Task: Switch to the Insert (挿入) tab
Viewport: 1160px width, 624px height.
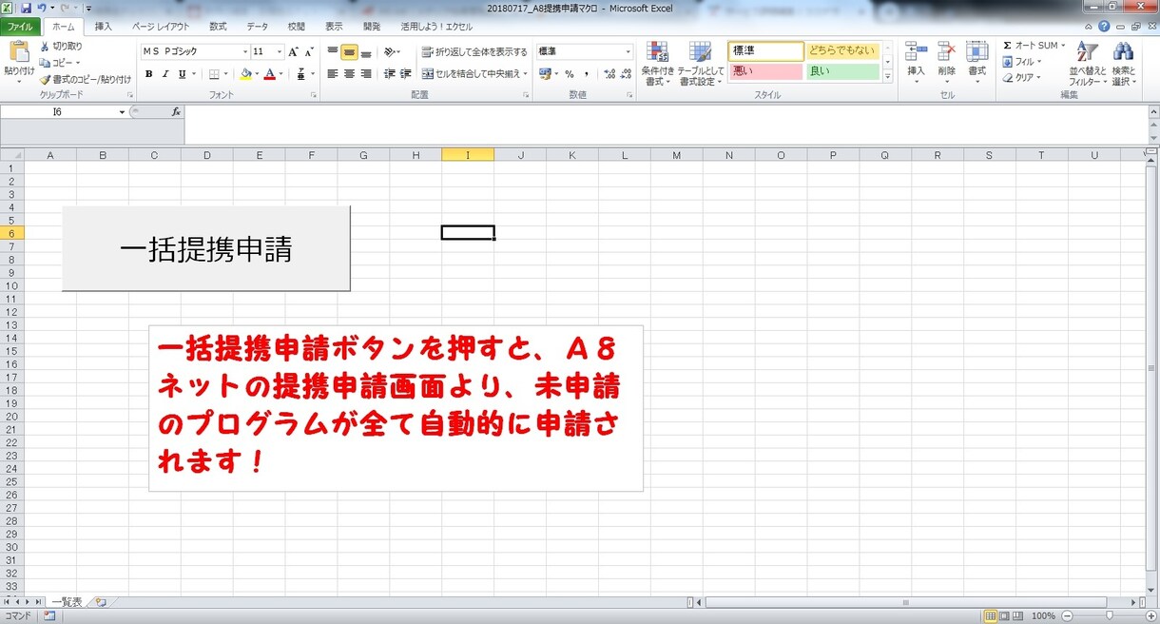Action: (104, 27)
